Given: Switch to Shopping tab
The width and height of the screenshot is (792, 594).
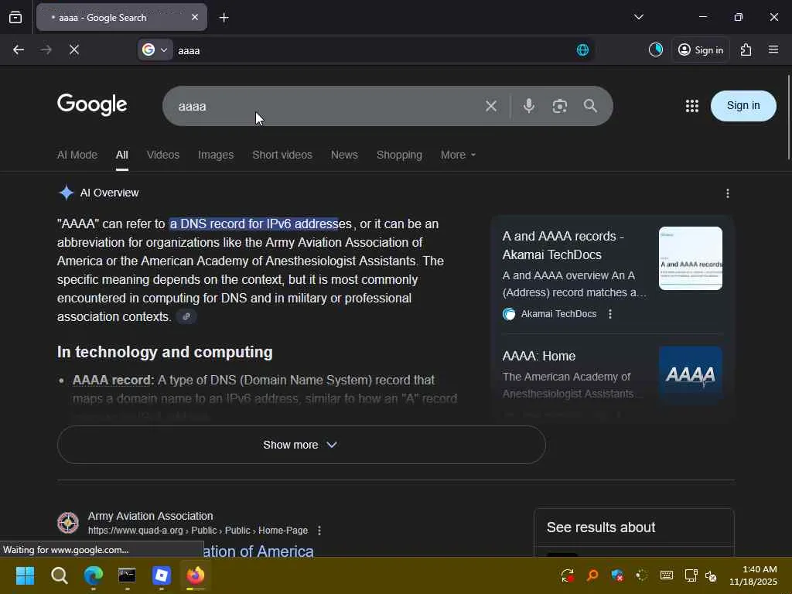Looking at the screenshot, I should pos(399,155).
